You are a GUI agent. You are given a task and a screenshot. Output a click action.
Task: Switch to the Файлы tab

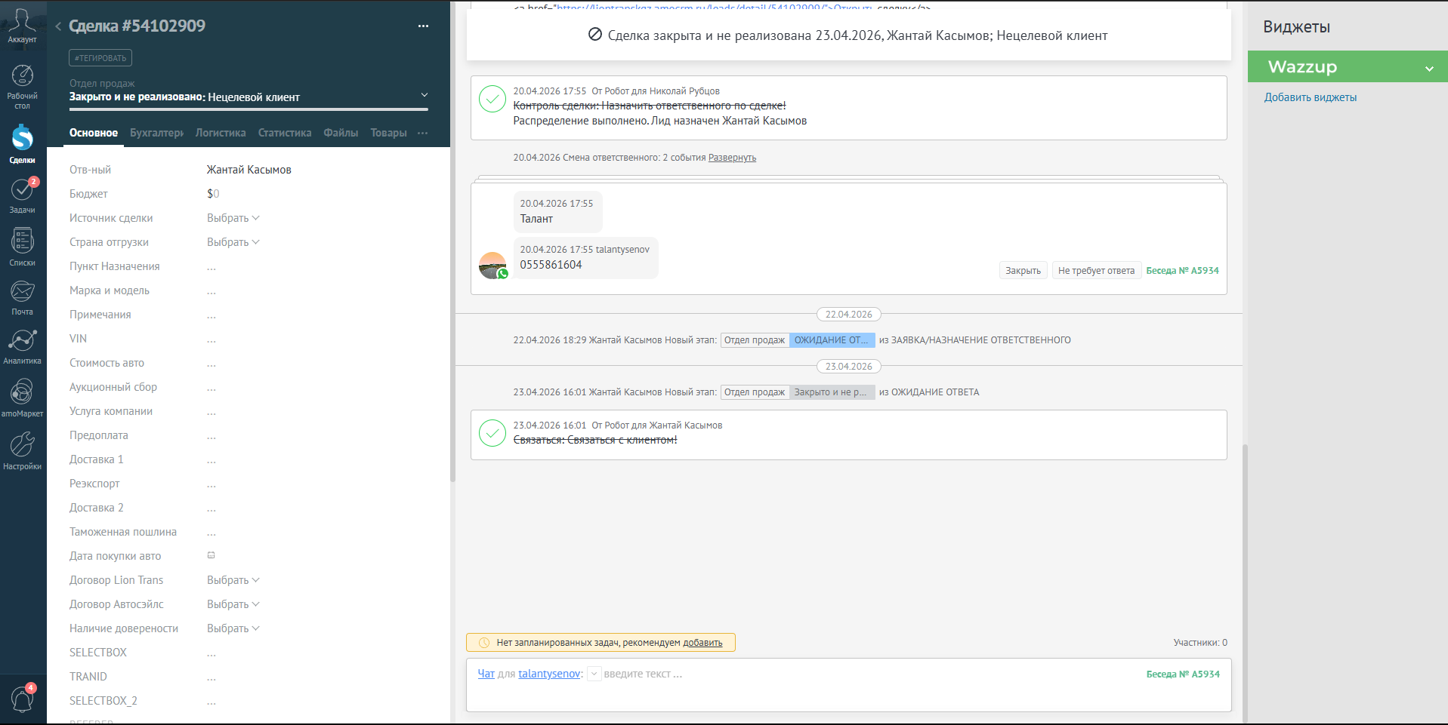[x=341, y=133]
